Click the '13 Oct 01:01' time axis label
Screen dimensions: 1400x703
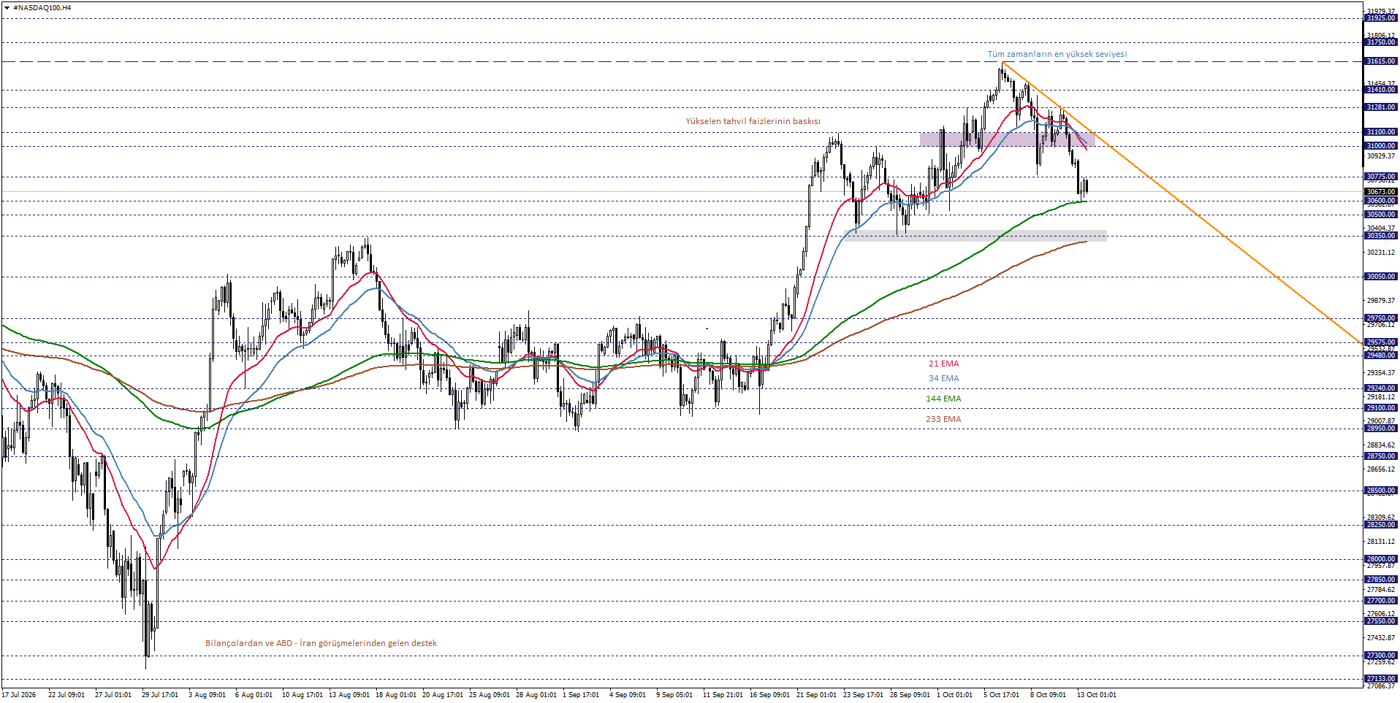(x=1096, y=695)
